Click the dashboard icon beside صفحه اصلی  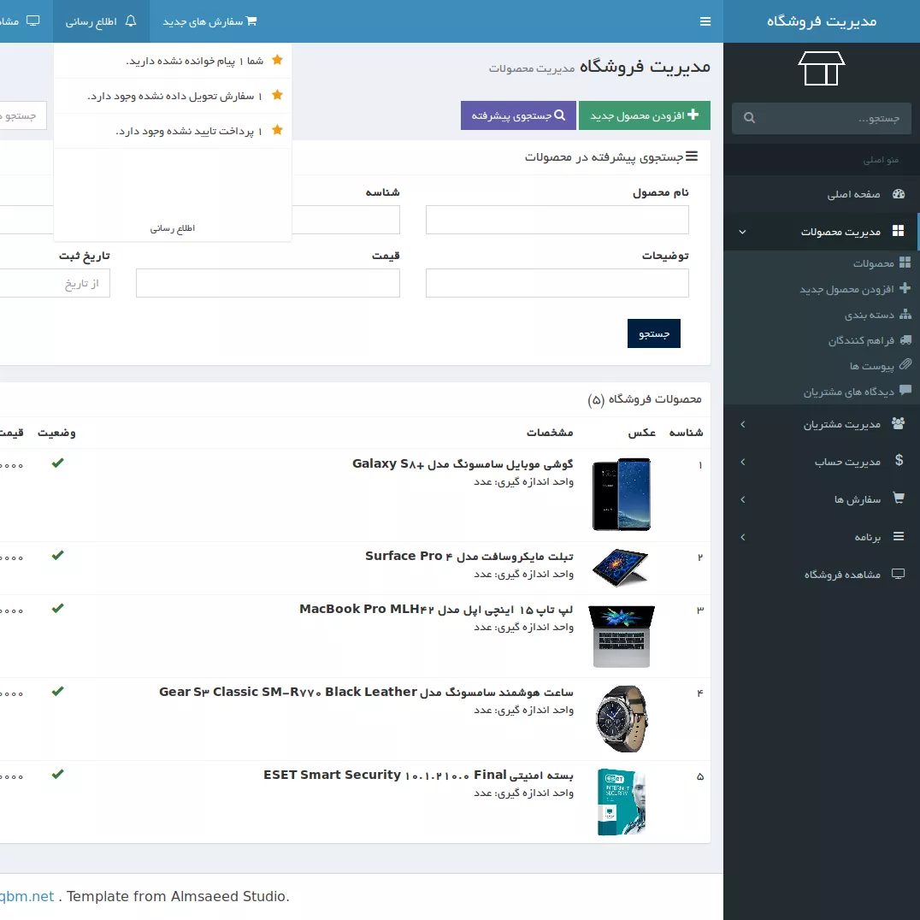(x=899, y=194)
